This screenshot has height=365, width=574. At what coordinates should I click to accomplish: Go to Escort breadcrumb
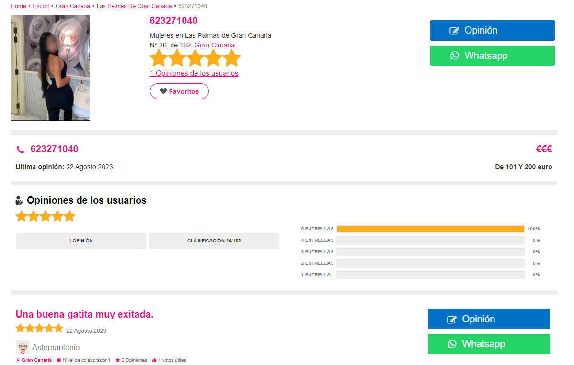pos(41,6)
